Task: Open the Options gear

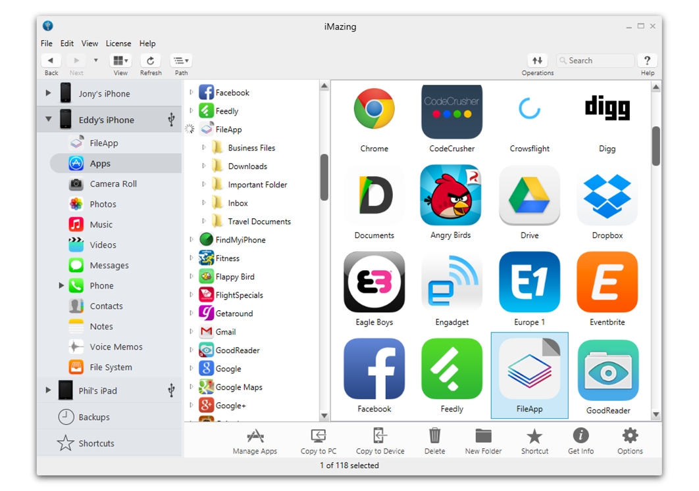Action: click(629, 440)
